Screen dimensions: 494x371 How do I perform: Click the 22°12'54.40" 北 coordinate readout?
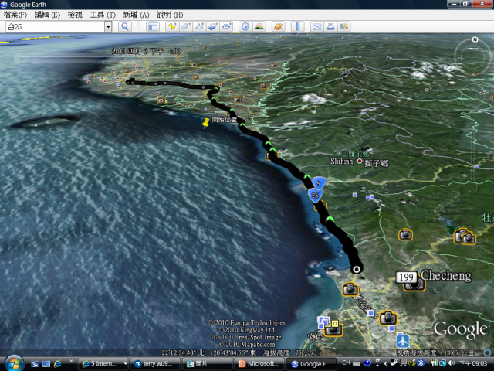click(183, 352)
